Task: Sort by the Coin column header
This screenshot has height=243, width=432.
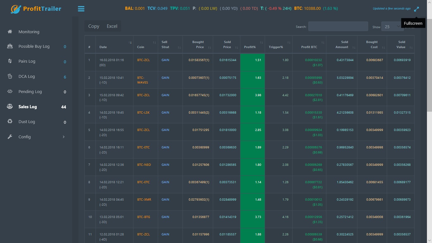Action: pos(145,44)
